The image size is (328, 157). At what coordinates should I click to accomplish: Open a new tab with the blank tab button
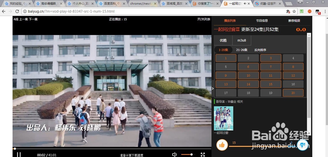pos(289,4)
